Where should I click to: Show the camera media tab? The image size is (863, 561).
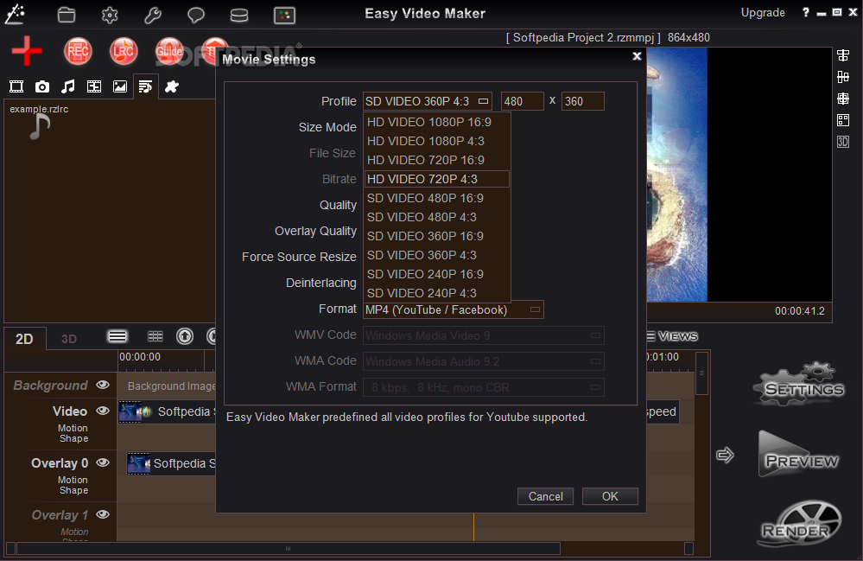pyautogui.click(x=42, y=86)
